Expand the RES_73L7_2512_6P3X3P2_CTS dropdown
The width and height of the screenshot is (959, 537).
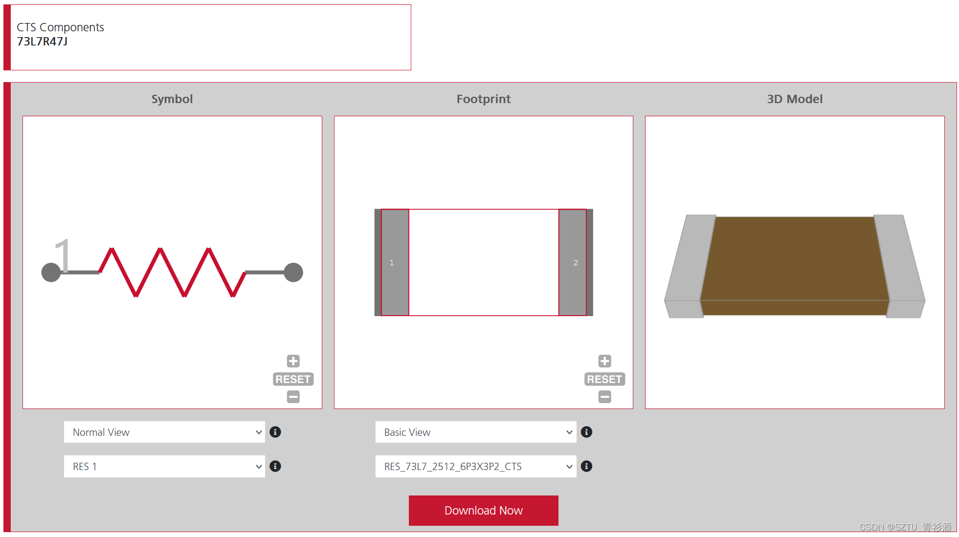pyautogui.click(x=475, y=466)
